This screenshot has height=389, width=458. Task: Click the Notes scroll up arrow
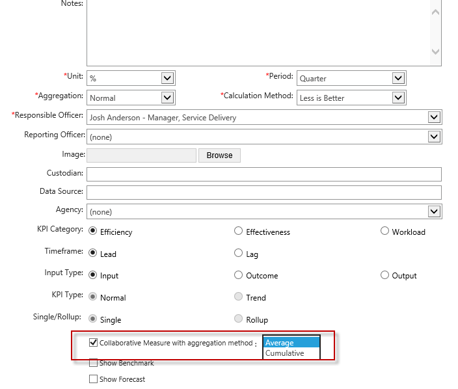(x=435, y=12)
